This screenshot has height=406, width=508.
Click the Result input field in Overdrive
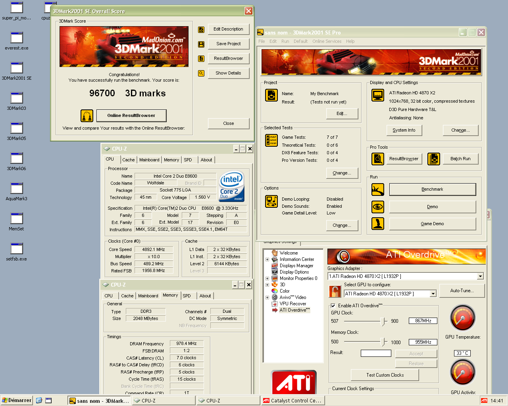[376, 353]
